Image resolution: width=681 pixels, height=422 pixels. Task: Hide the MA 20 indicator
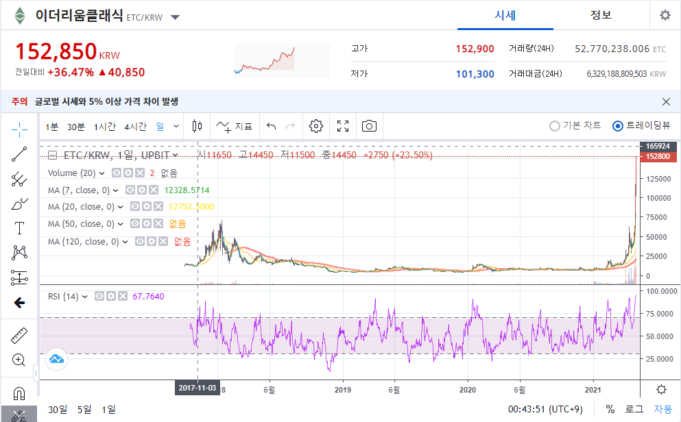pyautogui.click(x=135, y=207)
